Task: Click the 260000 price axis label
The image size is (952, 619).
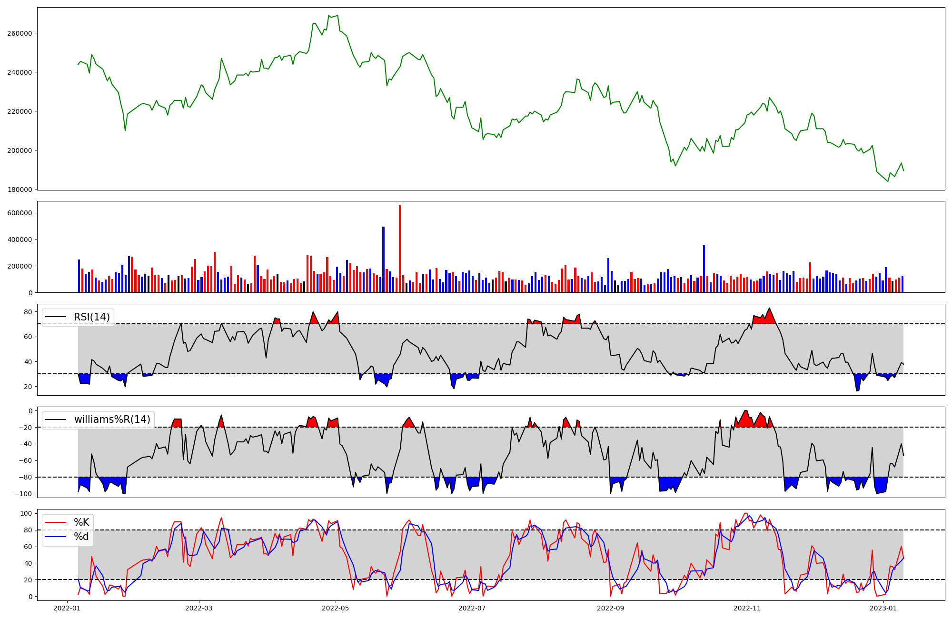Action: tap(20, 33)
